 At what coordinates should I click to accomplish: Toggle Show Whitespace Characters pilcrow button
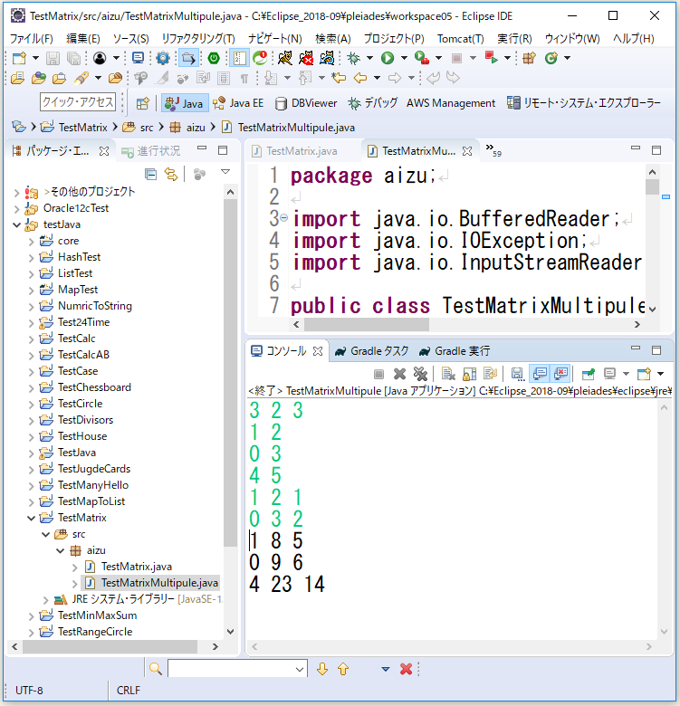point(244,79)
